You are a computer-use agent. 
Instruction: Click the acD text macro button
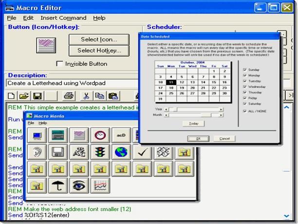coord(121,136)
